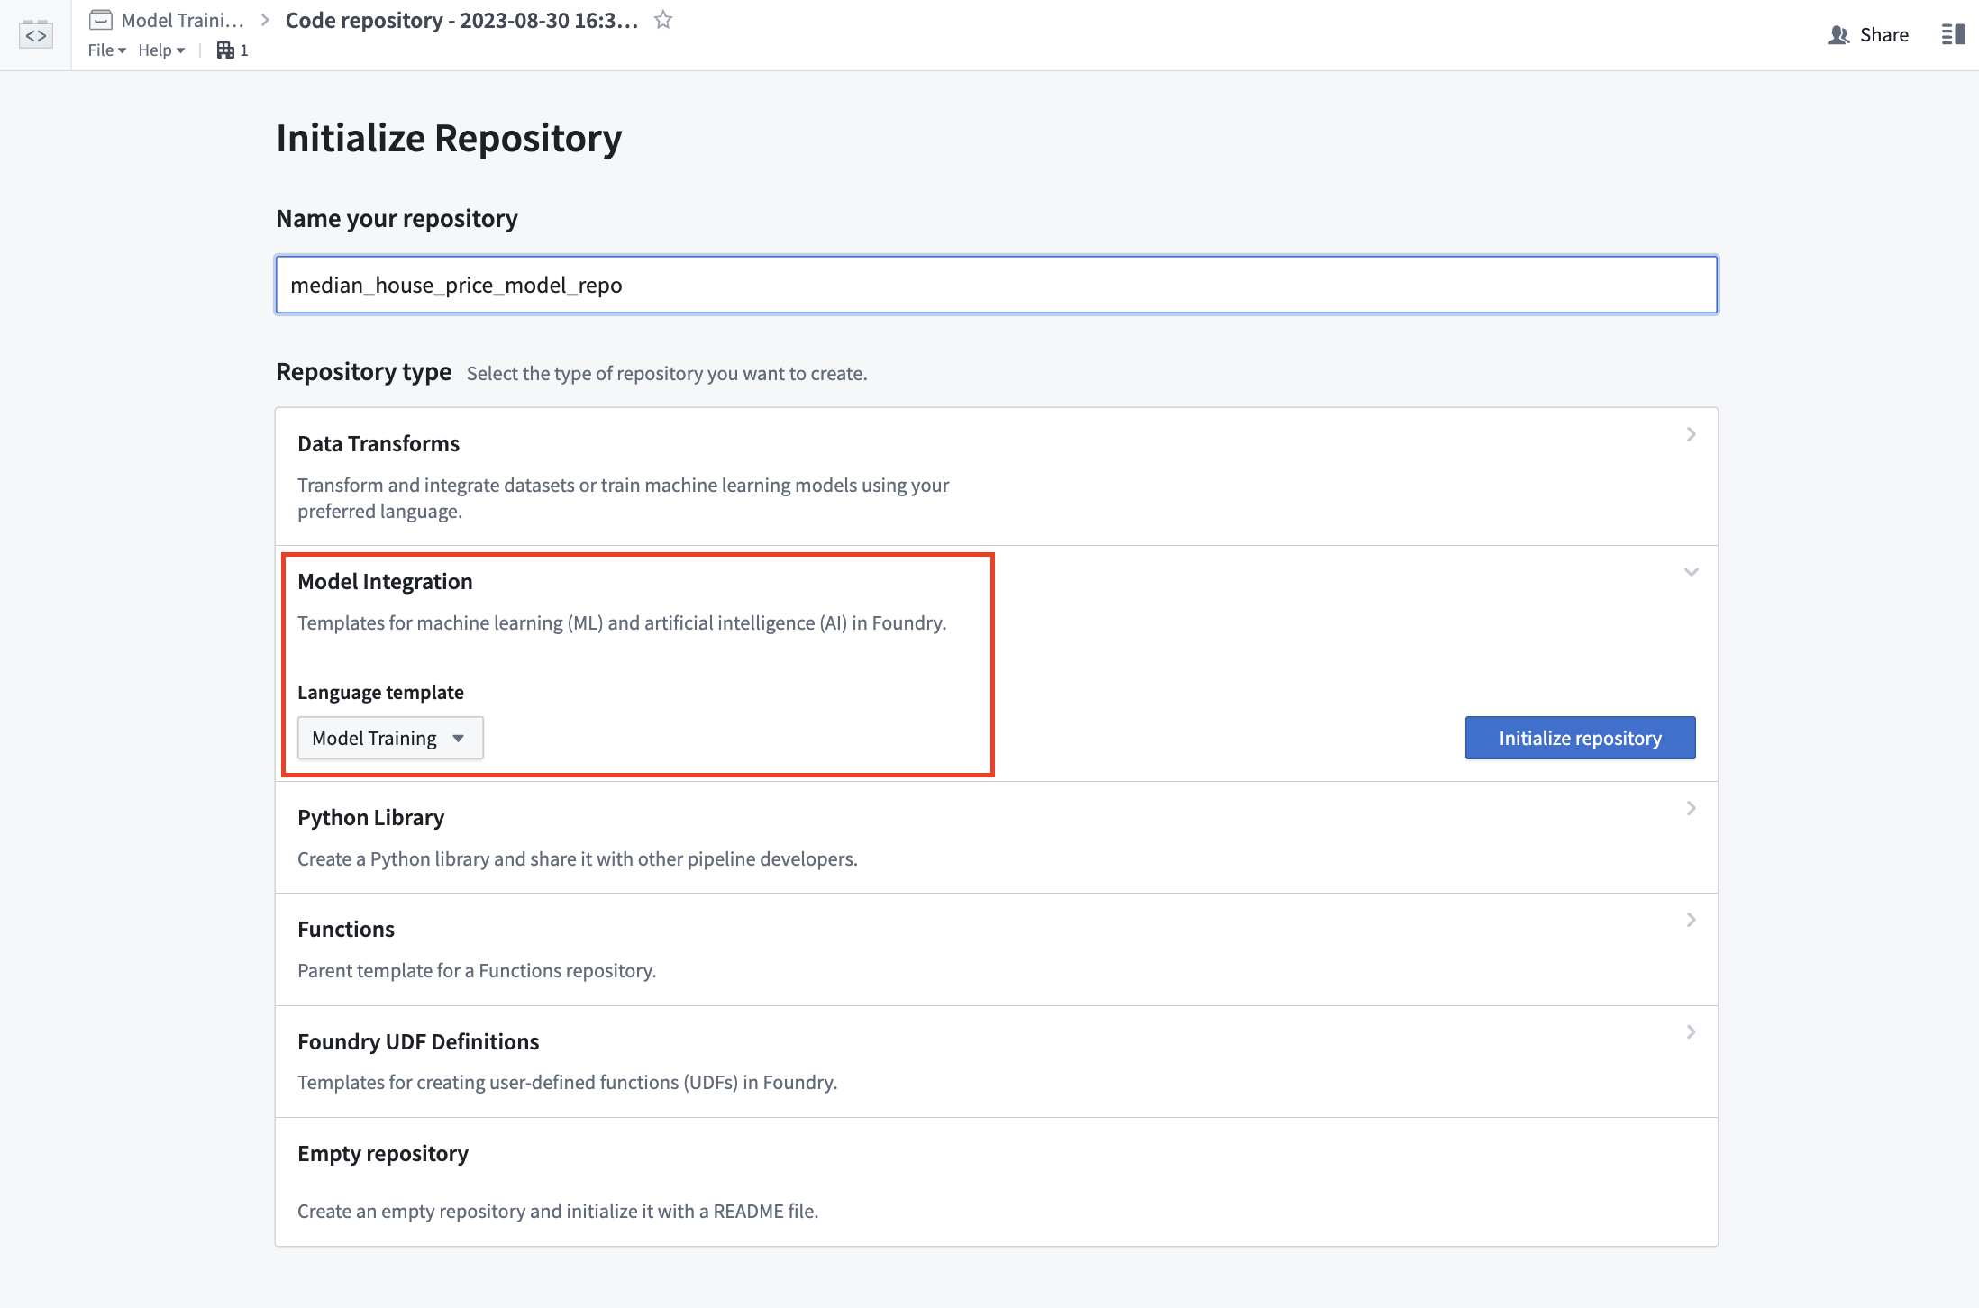Select Foundry UDF Definitions repository type

click(997, 1061)
